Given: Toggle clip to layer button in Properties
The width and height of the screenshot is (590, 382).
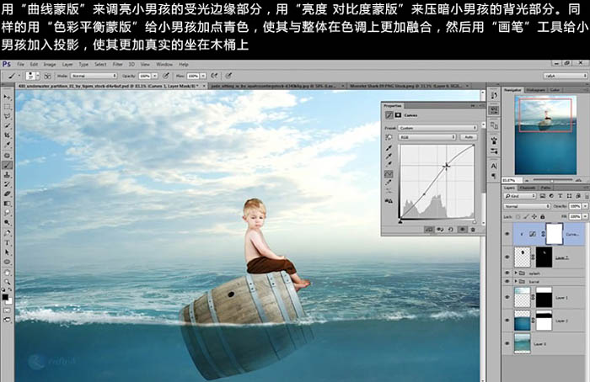Looking at the screenshot, I should click(x=428, y=230).
